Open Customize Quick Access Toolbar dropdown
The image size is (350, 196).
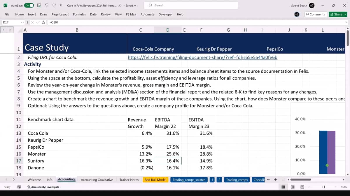coord(61,6)
